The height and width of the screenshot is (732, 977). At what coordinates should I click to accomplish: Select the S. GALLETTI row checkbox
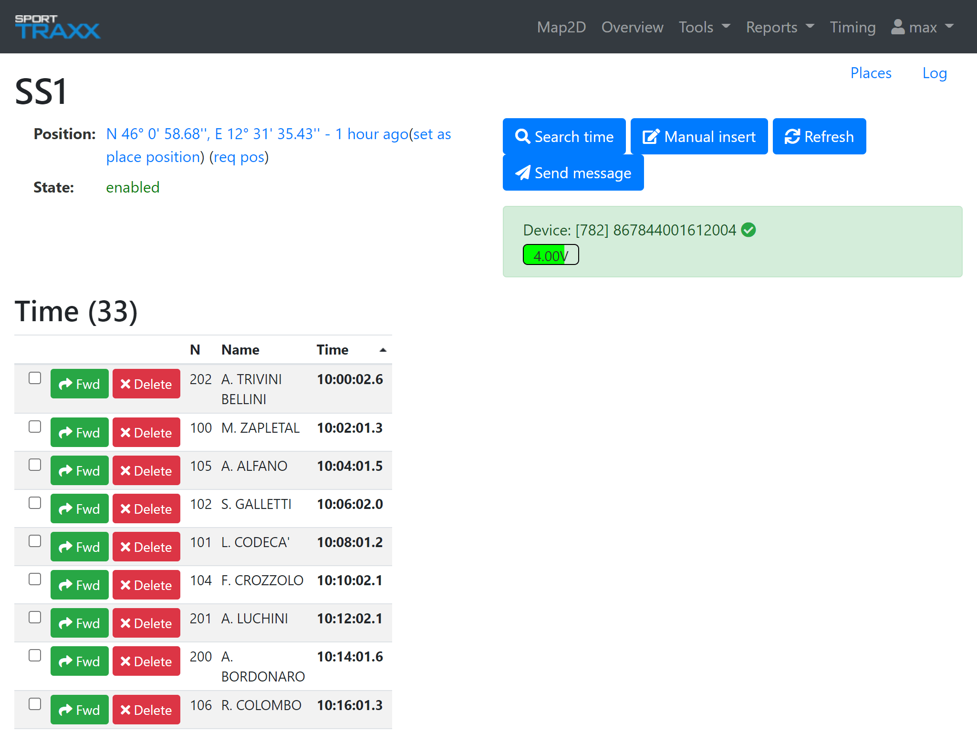coord(35,503)
